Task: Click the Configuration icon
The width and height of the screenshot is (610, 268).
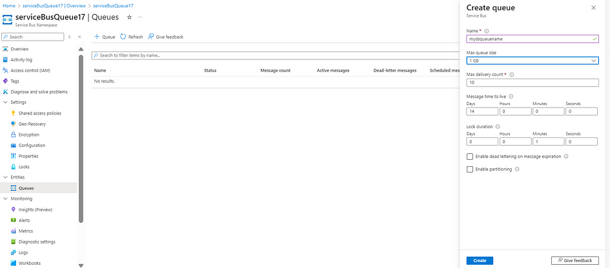Action: 13,145
